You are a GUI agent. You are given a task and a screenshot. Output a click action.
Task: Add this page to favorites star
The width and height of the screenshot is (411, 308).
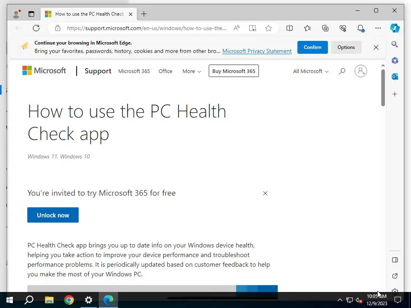(x=269, y=28)
